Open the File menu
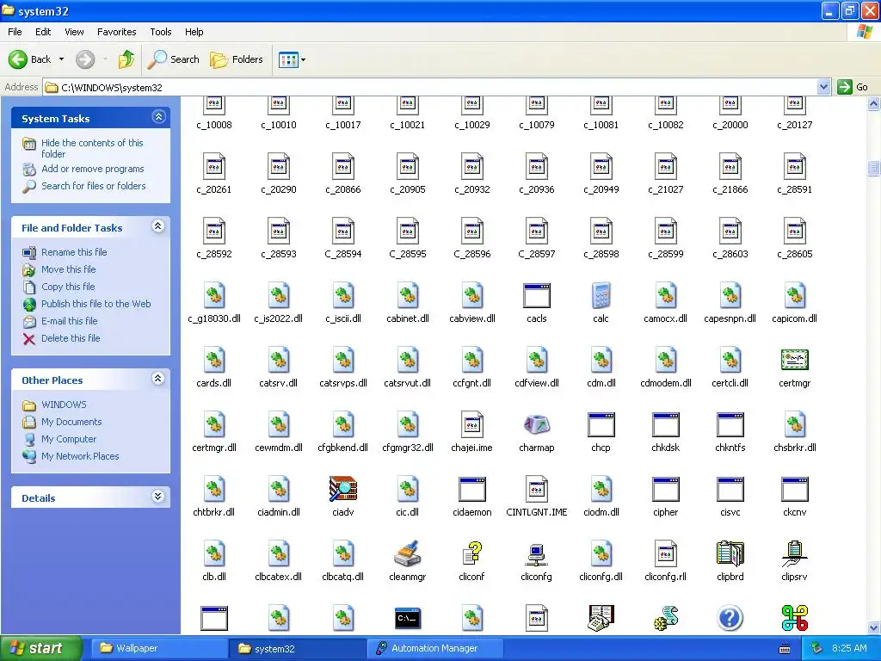Image resolution: width=881 pixels, height=661 pixels. (x=15, y=32)
